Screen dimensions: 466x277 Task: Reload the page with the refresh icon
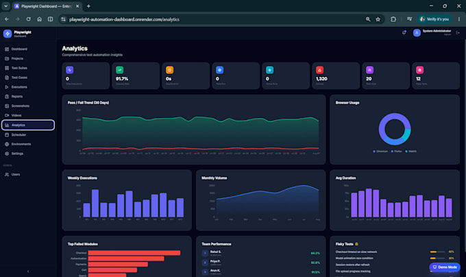pyautogui.click(x=29, y=19)
